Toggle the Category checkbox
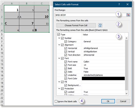This screenshot has width=135, height=108. (66, 42)
